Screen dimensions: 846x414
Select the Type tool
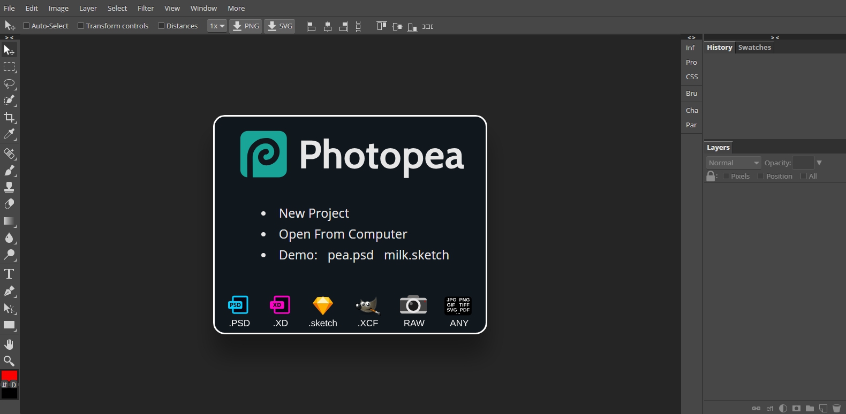pos(9,274)
